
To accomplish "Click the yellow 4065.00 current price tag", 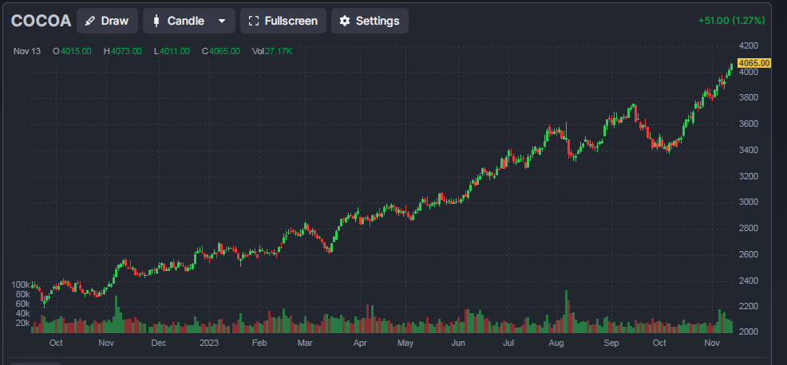I will click(753, 63).
